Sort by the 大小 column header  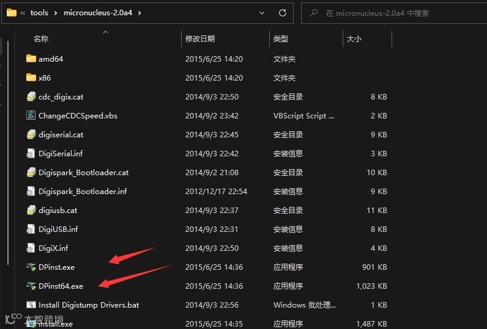click(x=354, y=38)
